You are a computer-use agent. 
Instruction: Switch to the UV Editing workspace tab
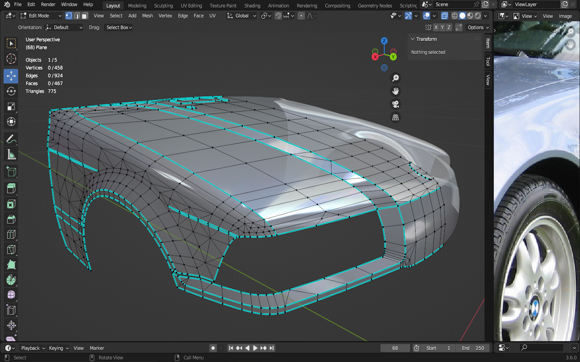pyautogui.click(x=191, y=6)
